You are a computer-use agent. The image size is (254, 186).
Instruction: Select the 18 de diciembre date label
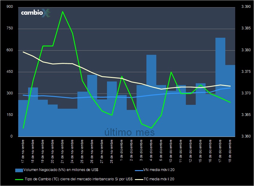[230, 151]
